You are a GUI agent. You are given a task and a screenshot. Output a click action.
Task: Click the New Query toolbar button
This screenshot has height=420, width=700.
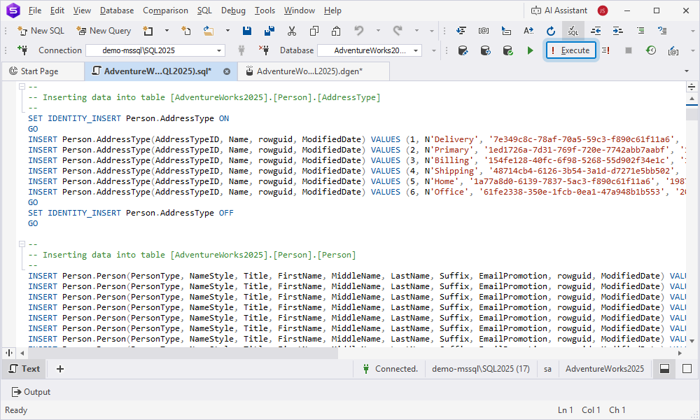coord(104,31)
